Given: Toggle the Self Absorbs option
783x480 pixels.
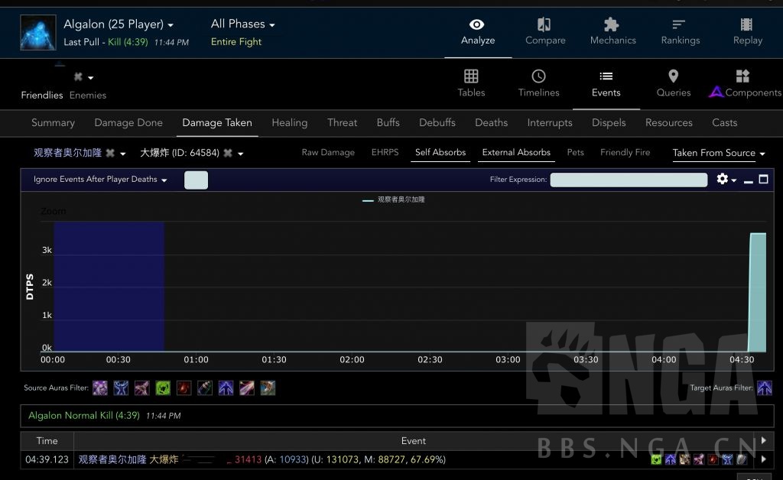Looking at the screenshot, I should pos(440,152).
